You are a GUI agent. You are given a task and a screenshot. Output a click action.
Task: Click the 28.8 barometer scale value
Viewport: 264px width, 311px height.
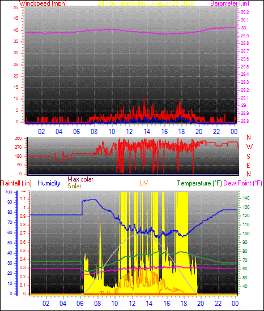(245, 121)
